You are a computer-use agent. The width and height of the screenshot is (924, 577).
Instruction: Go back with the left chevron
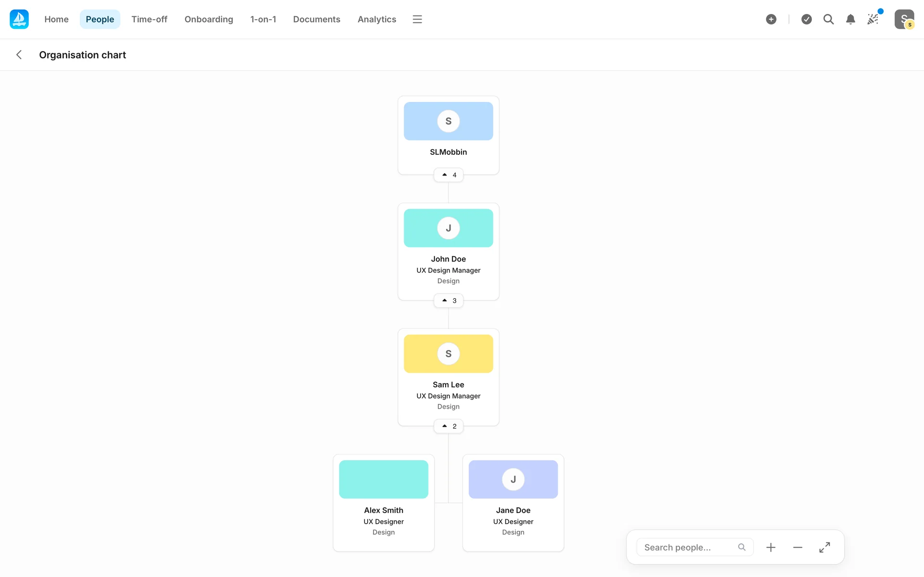19,55
